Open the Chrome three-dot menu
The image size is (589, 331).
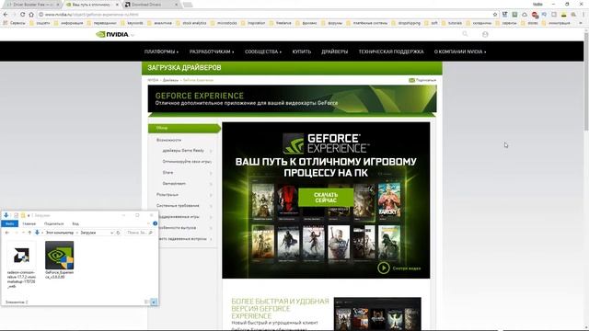[583, 15]
